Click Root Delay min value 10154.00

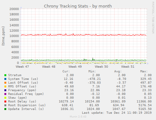(92, 102)
